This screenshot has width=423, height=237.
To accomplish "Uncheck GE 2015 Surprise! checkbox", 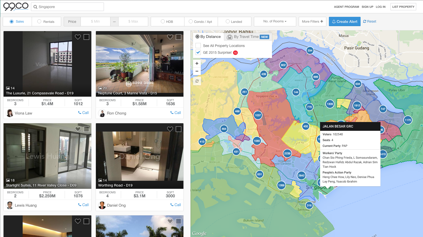I will pyautogui.click(x=198, y=52).
